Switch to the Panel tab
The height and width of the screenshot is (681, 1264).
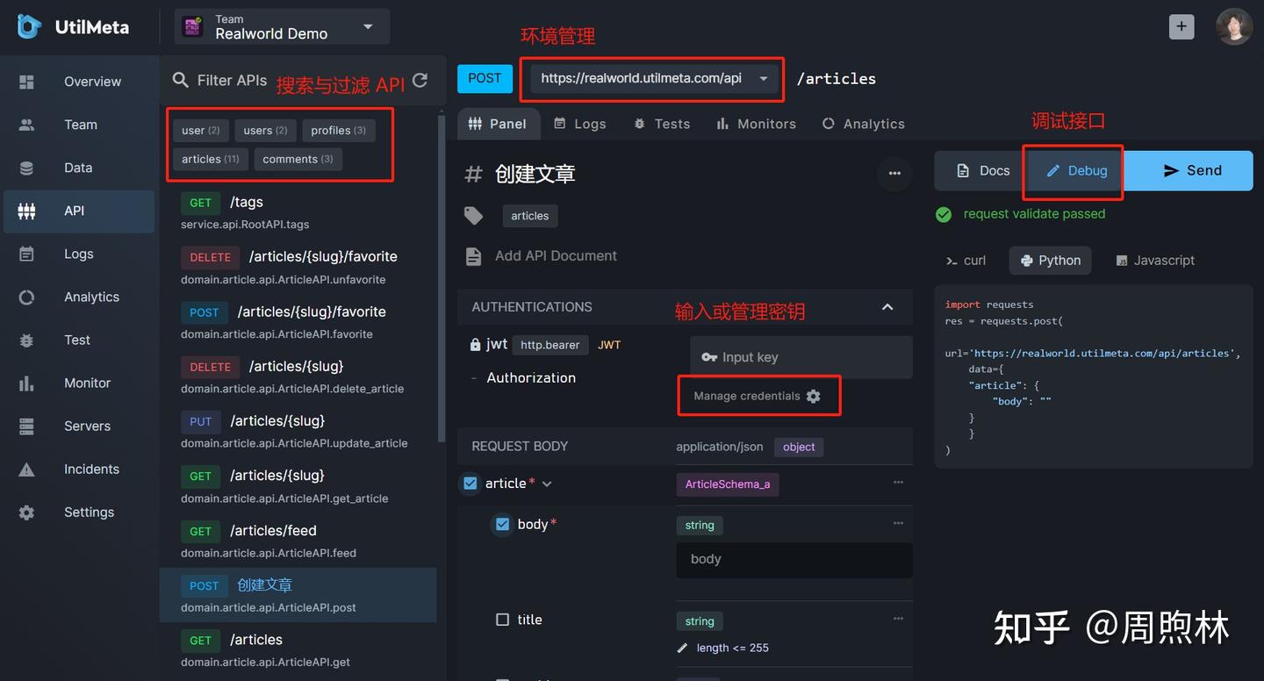click(x=498, y=124)
